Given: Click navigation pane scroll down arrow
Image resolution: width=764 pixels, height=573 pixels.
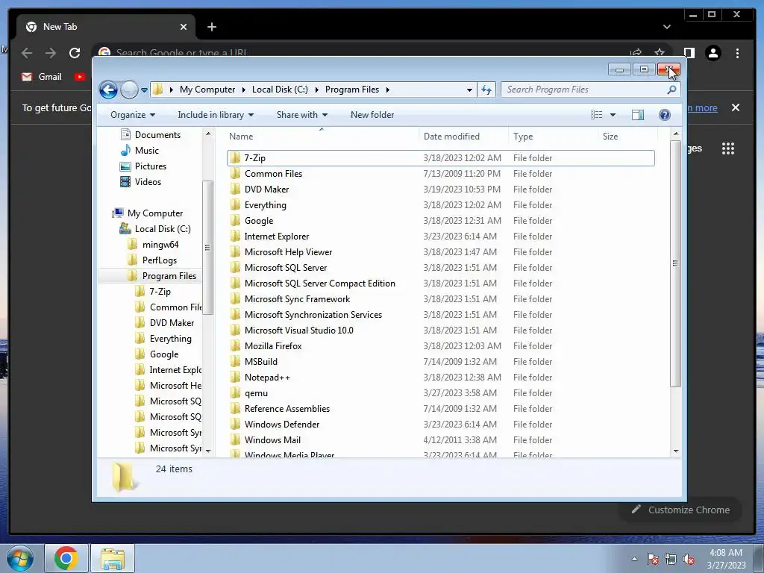Looking at the screenshot, I should pos(209,451).
